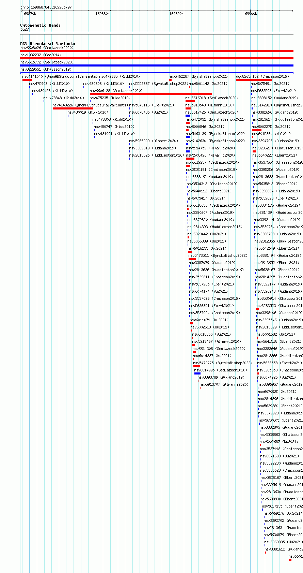Viewport: 303px width, 573px height.
Task: Click the red bar under nsv5473511
Action: tap(192, 259)
